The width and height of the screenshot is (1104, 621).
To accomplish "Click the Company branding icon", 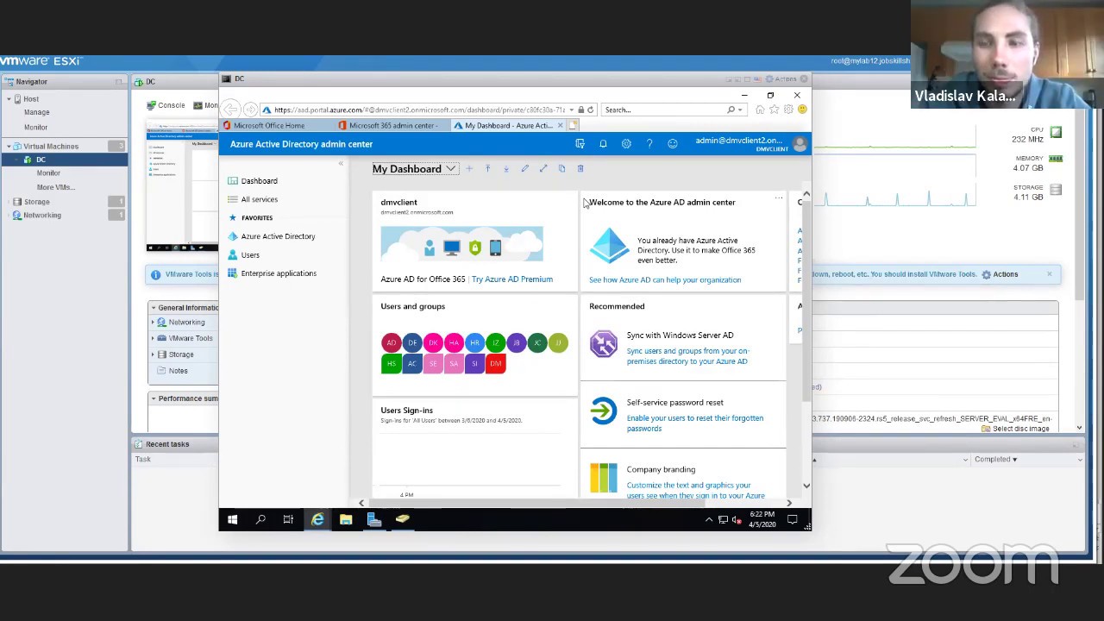I will 604,478.
